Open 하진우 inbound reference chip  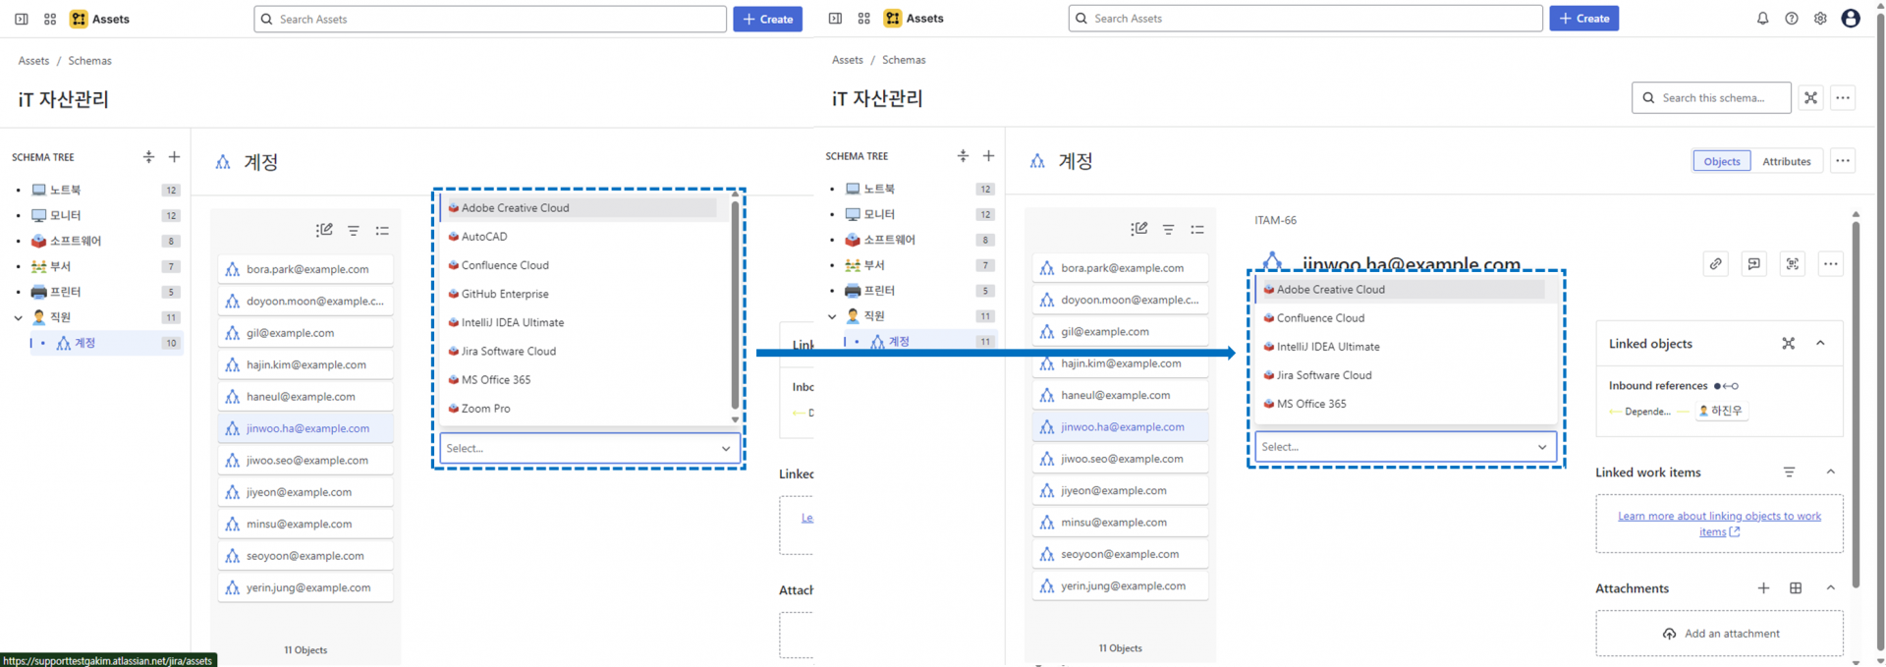(1720, 411)
